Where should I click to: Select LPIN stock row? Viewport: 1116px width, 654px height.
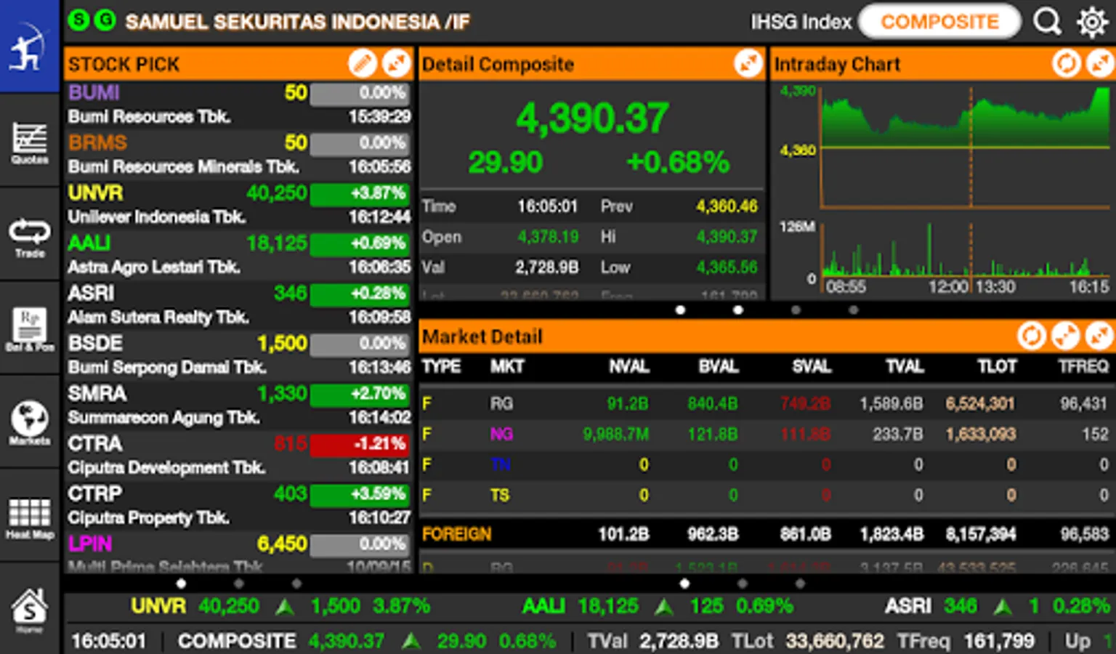pos(239,553)
